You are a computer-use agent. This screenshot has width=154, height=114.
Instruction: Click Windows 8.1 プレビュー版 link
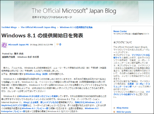(x=35, y=109)
